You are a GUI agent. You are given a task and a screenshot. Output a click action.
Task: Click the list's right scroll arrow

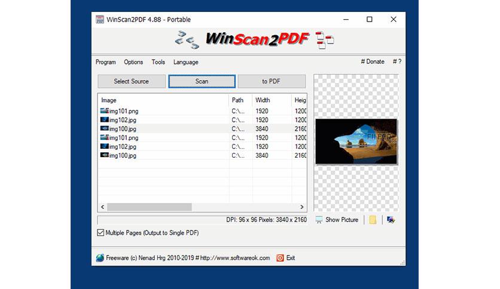coord(301,207)
